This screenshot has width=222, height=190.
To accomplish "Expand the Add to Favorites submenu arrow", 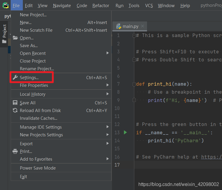I will tap(108, 159).
